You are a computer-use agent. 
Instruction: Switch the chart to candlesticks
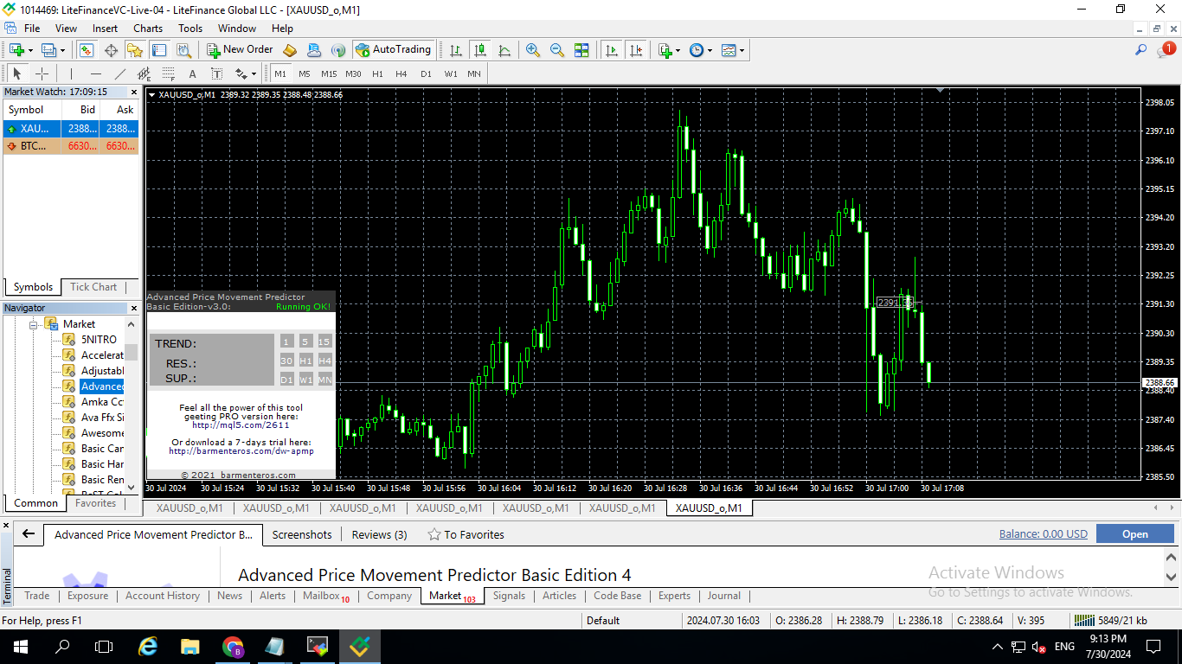[479, 50]
